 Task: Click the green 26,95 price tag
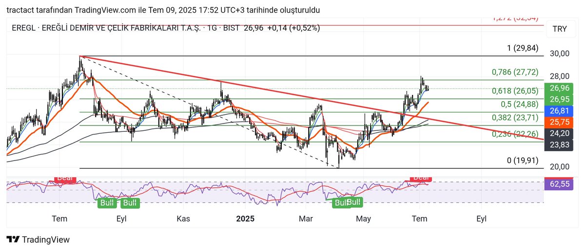point(559,99)
